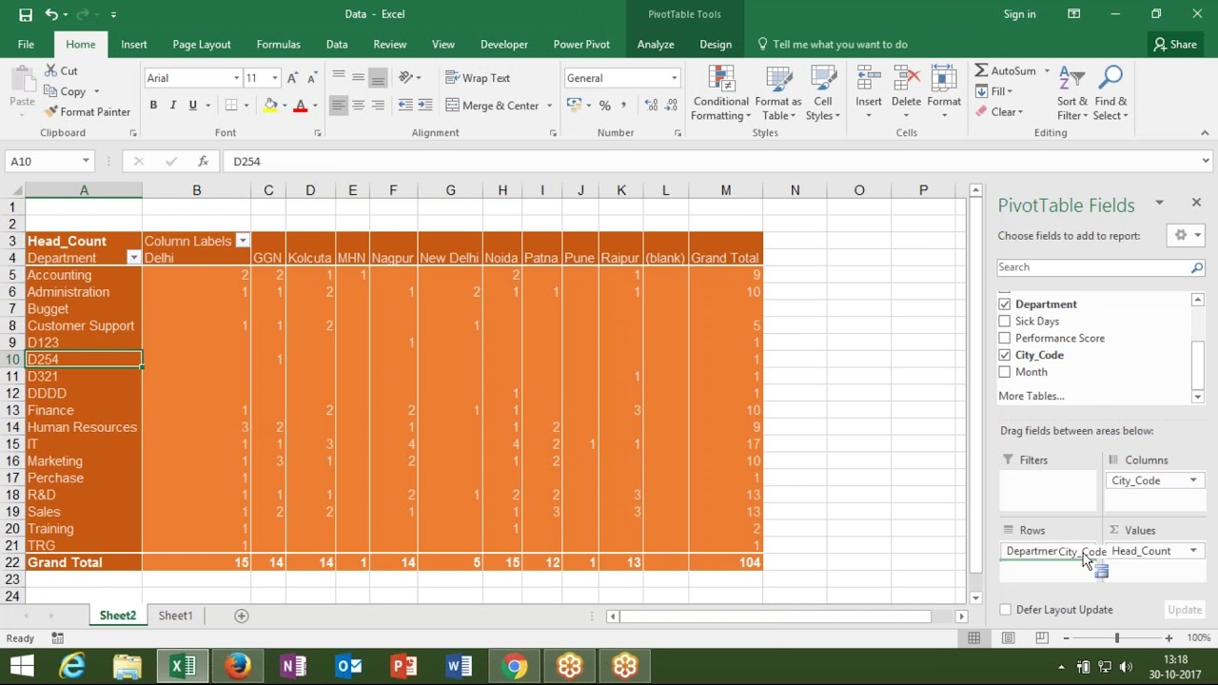The height and width of the screenshot is (685, 1218).
Task: Click the zoom slider handle
Action: pyautogui.click(x=1117, y=637)
